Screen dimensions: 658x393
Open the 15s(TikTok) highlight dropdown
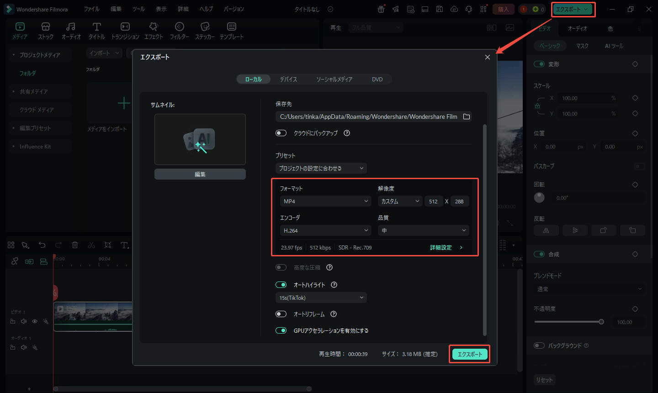(x=321, y=297)
